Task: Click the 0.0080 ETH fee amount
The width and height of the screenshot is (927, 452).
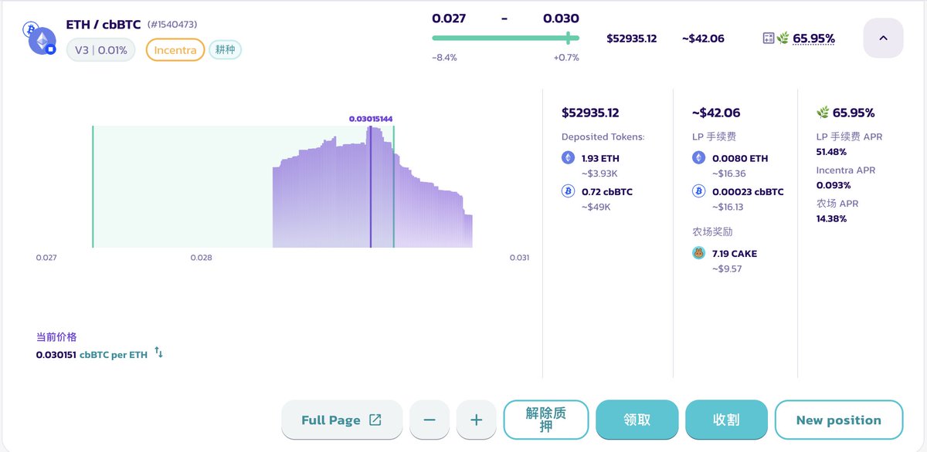Action: 740,158
